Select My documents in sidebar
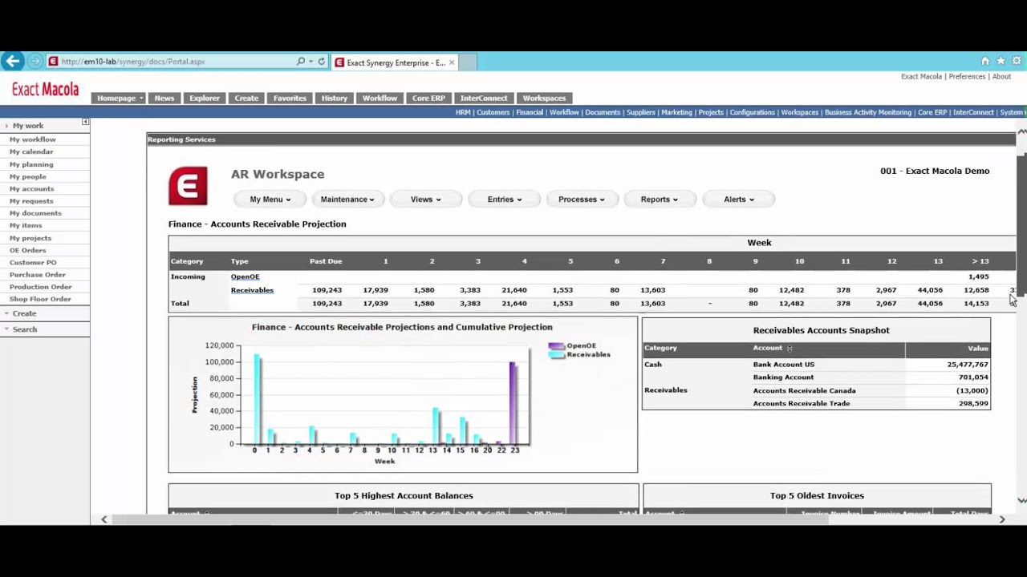This screenshot has height=577, width=1027. tap(35, 213)
